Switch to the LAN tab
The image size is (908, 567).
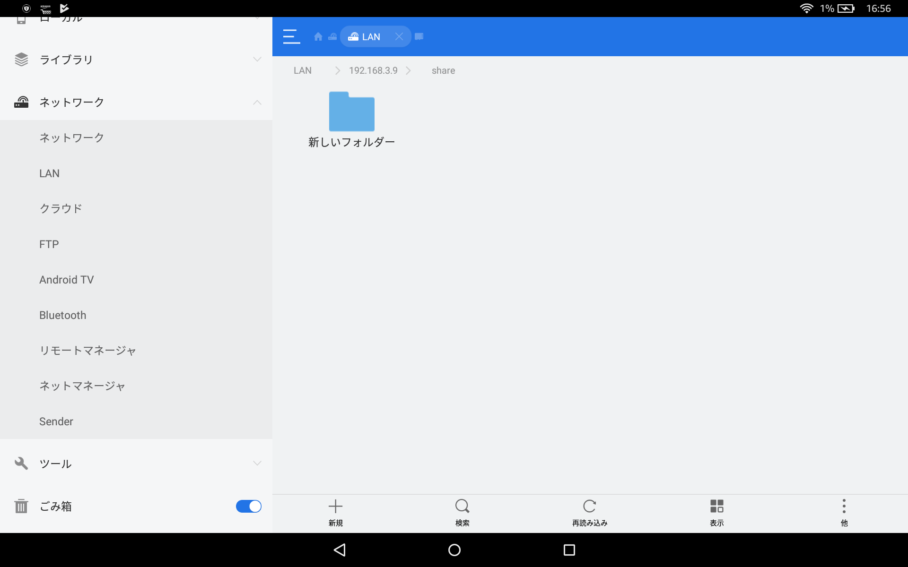371,36
